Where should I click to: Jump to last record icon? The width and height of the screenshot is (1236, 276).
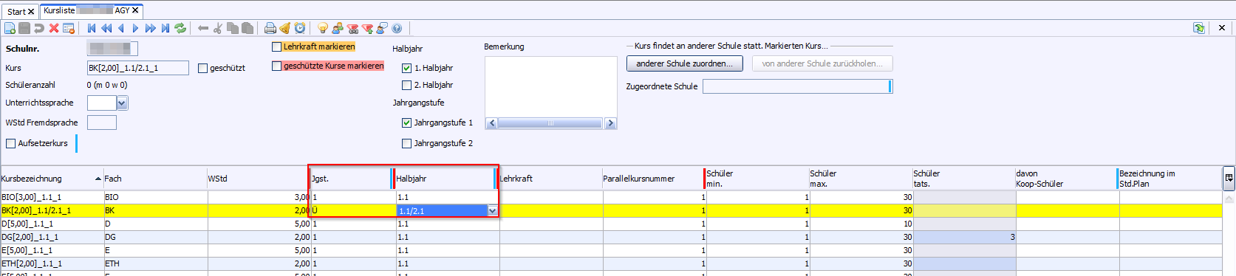(x=165, y=28)
